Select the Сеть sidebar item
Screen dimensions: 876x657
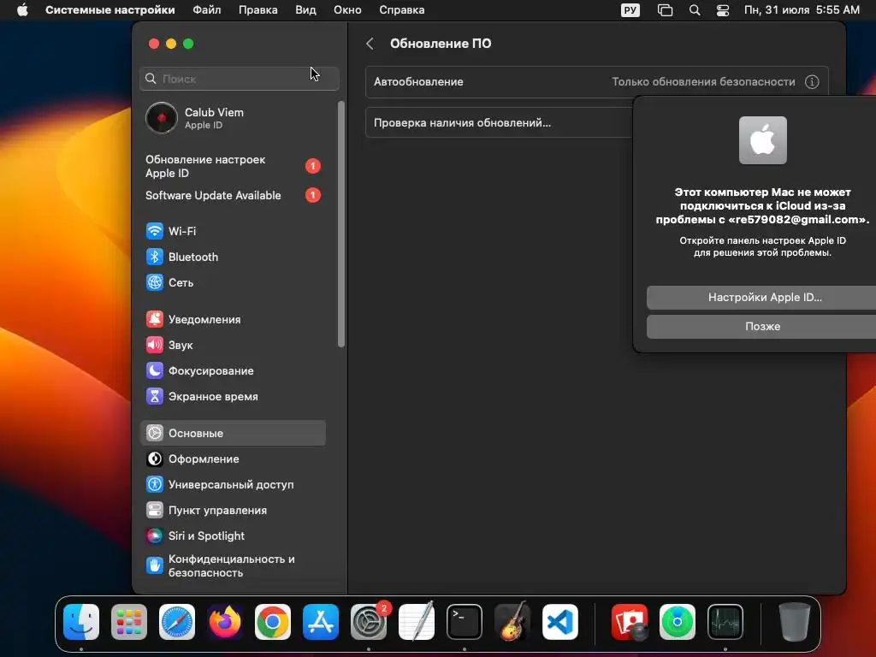(x=233, y=282)
